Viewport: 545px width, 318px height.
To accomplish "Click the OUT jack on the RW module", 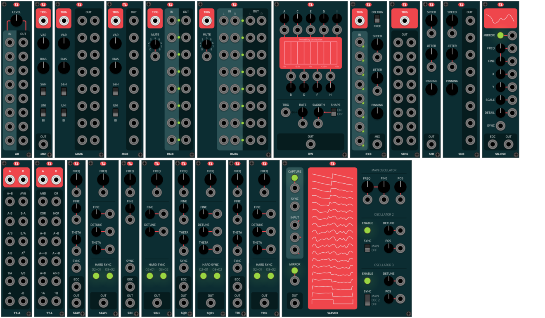I will tap(310, 144).
